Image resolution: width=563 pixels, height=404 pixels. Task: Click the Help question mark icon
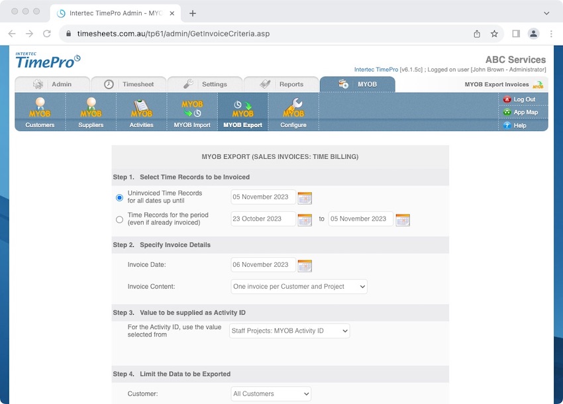click(x=507, y=125)
